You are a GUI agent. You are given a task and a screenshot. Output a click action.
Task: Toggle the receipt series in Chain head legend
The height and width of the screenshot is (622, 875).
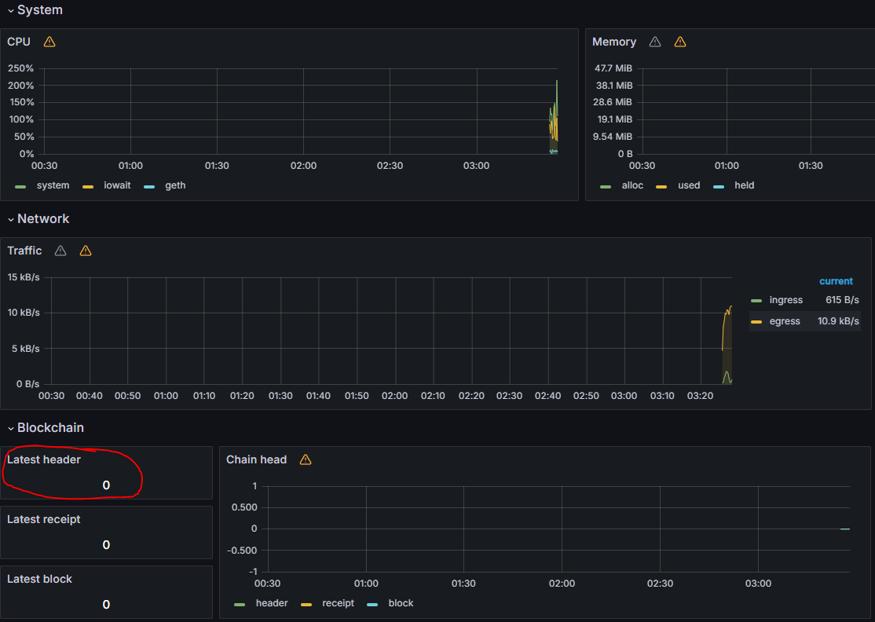[339, 603]
